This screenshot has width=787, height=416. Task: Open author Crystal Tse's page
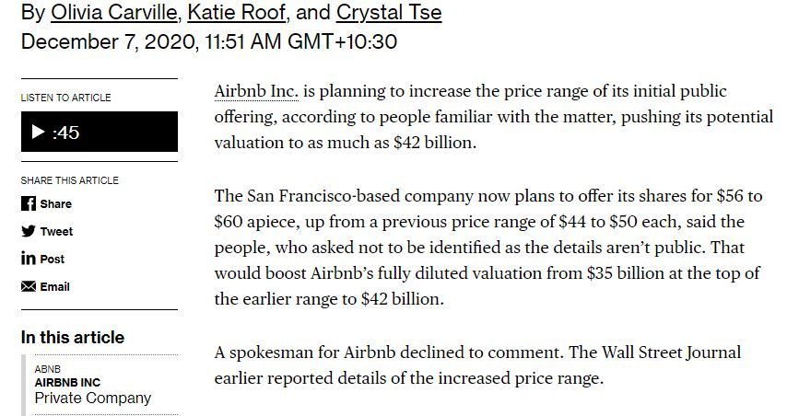389,13
